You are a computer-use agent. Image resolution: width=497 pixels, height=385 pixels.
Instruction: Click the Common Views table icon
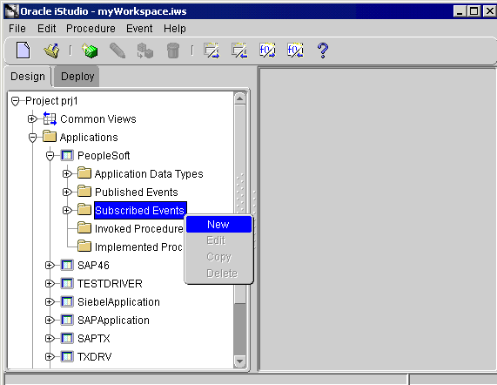[x=50, y=119]
